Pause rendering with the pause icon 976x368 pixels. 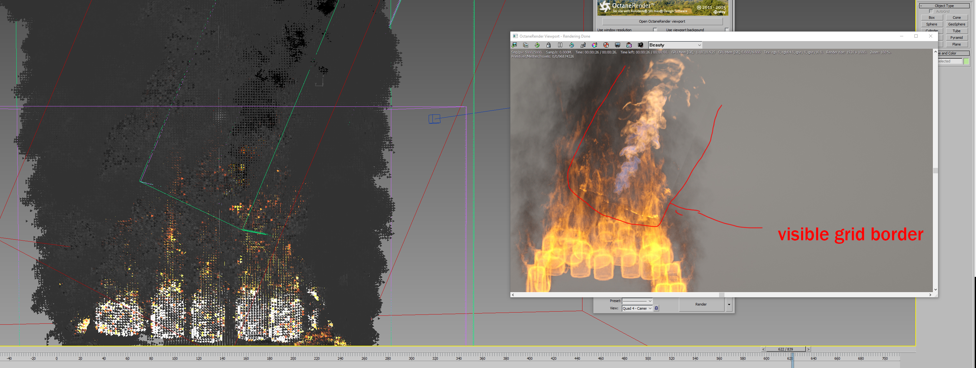(x=560, y=45)
